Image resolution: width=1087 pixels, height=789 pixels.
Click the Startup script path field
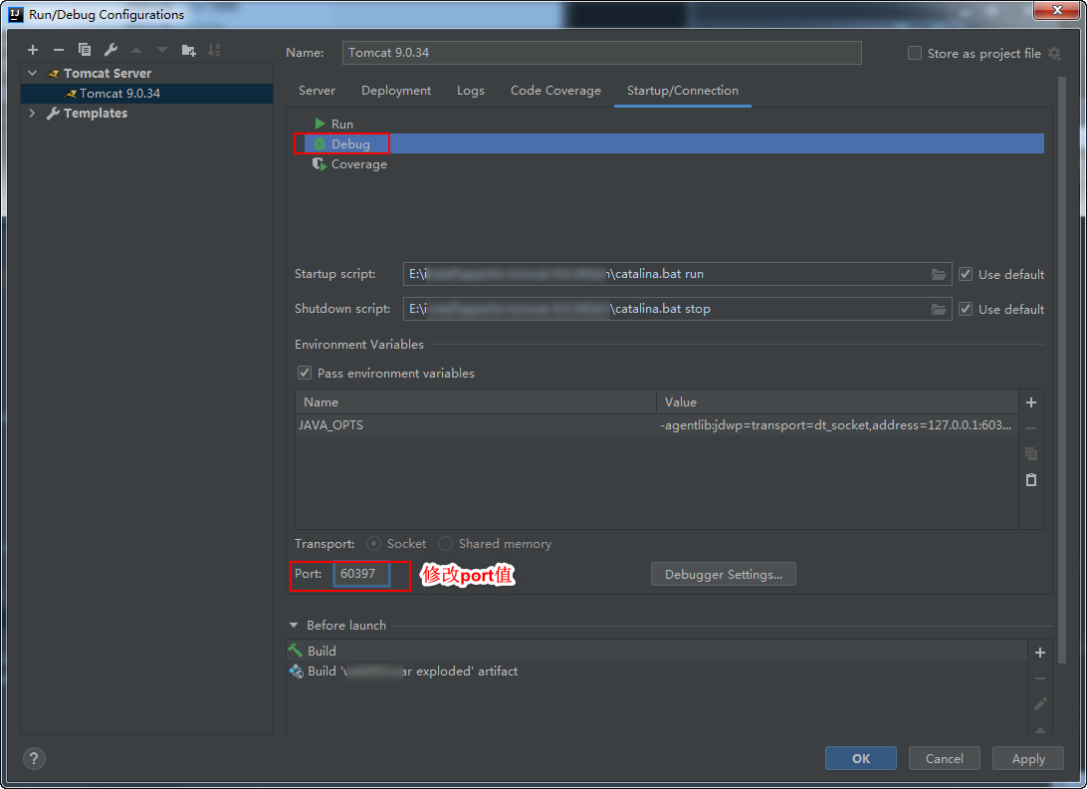[x=677, y=274]
